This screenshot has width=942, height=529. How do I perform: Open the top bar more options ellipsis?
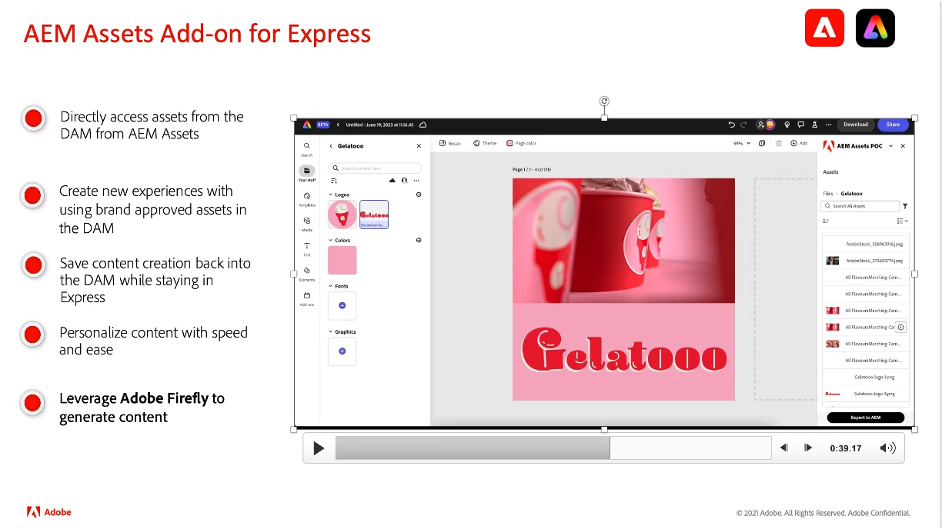[828, 125]
